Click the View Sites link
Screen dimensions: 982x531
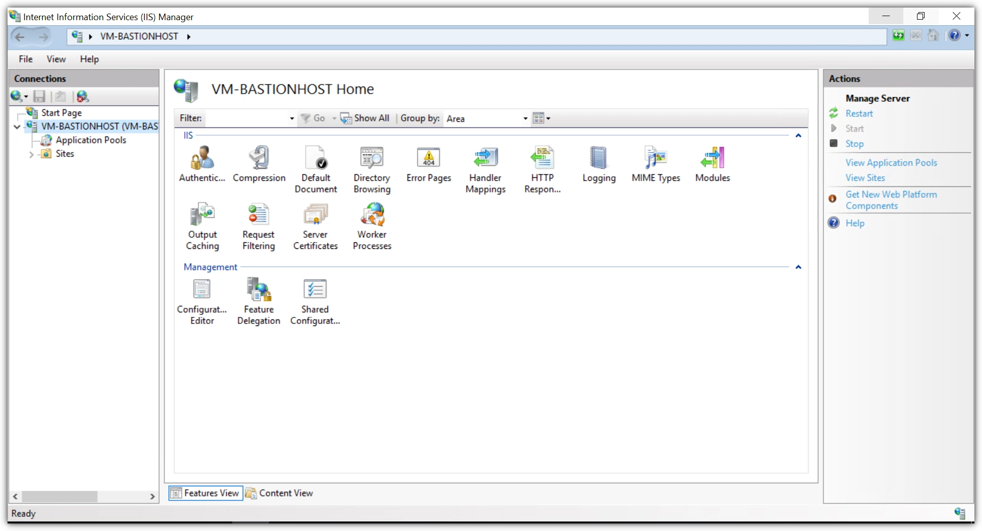coord(865,178)
